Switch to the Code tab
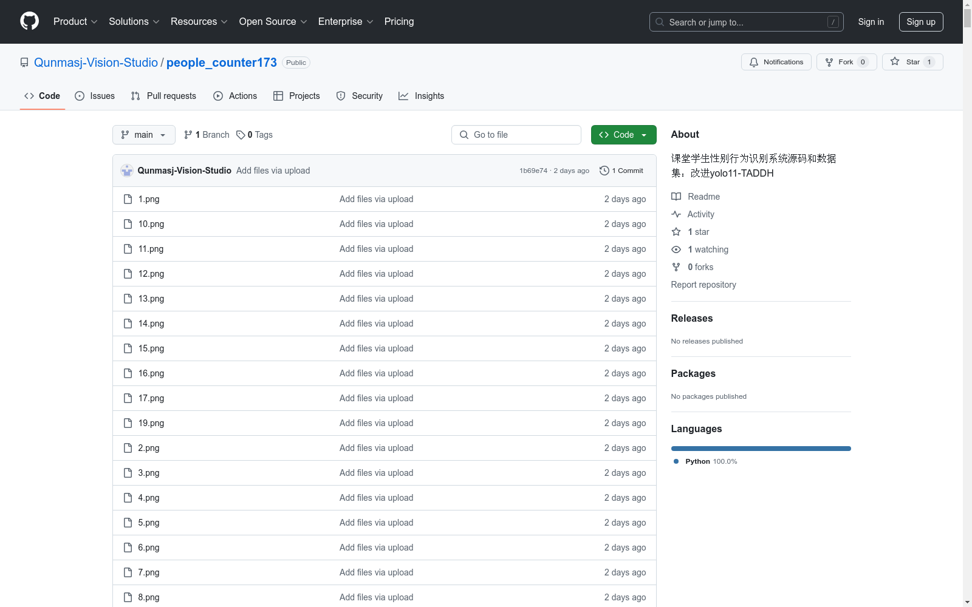972x607 pixels. click(43, 96)
